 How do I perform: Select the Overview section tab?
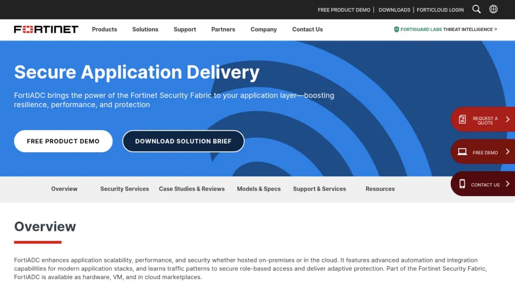tap(64, 189)
